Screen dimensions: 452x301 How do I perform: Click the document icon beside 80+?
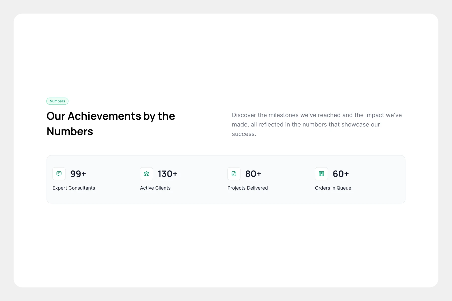234,174
